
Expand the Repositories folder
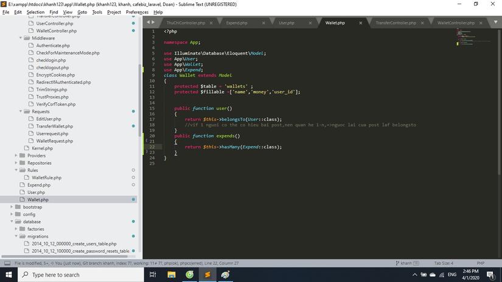click(x=16, y=163)
